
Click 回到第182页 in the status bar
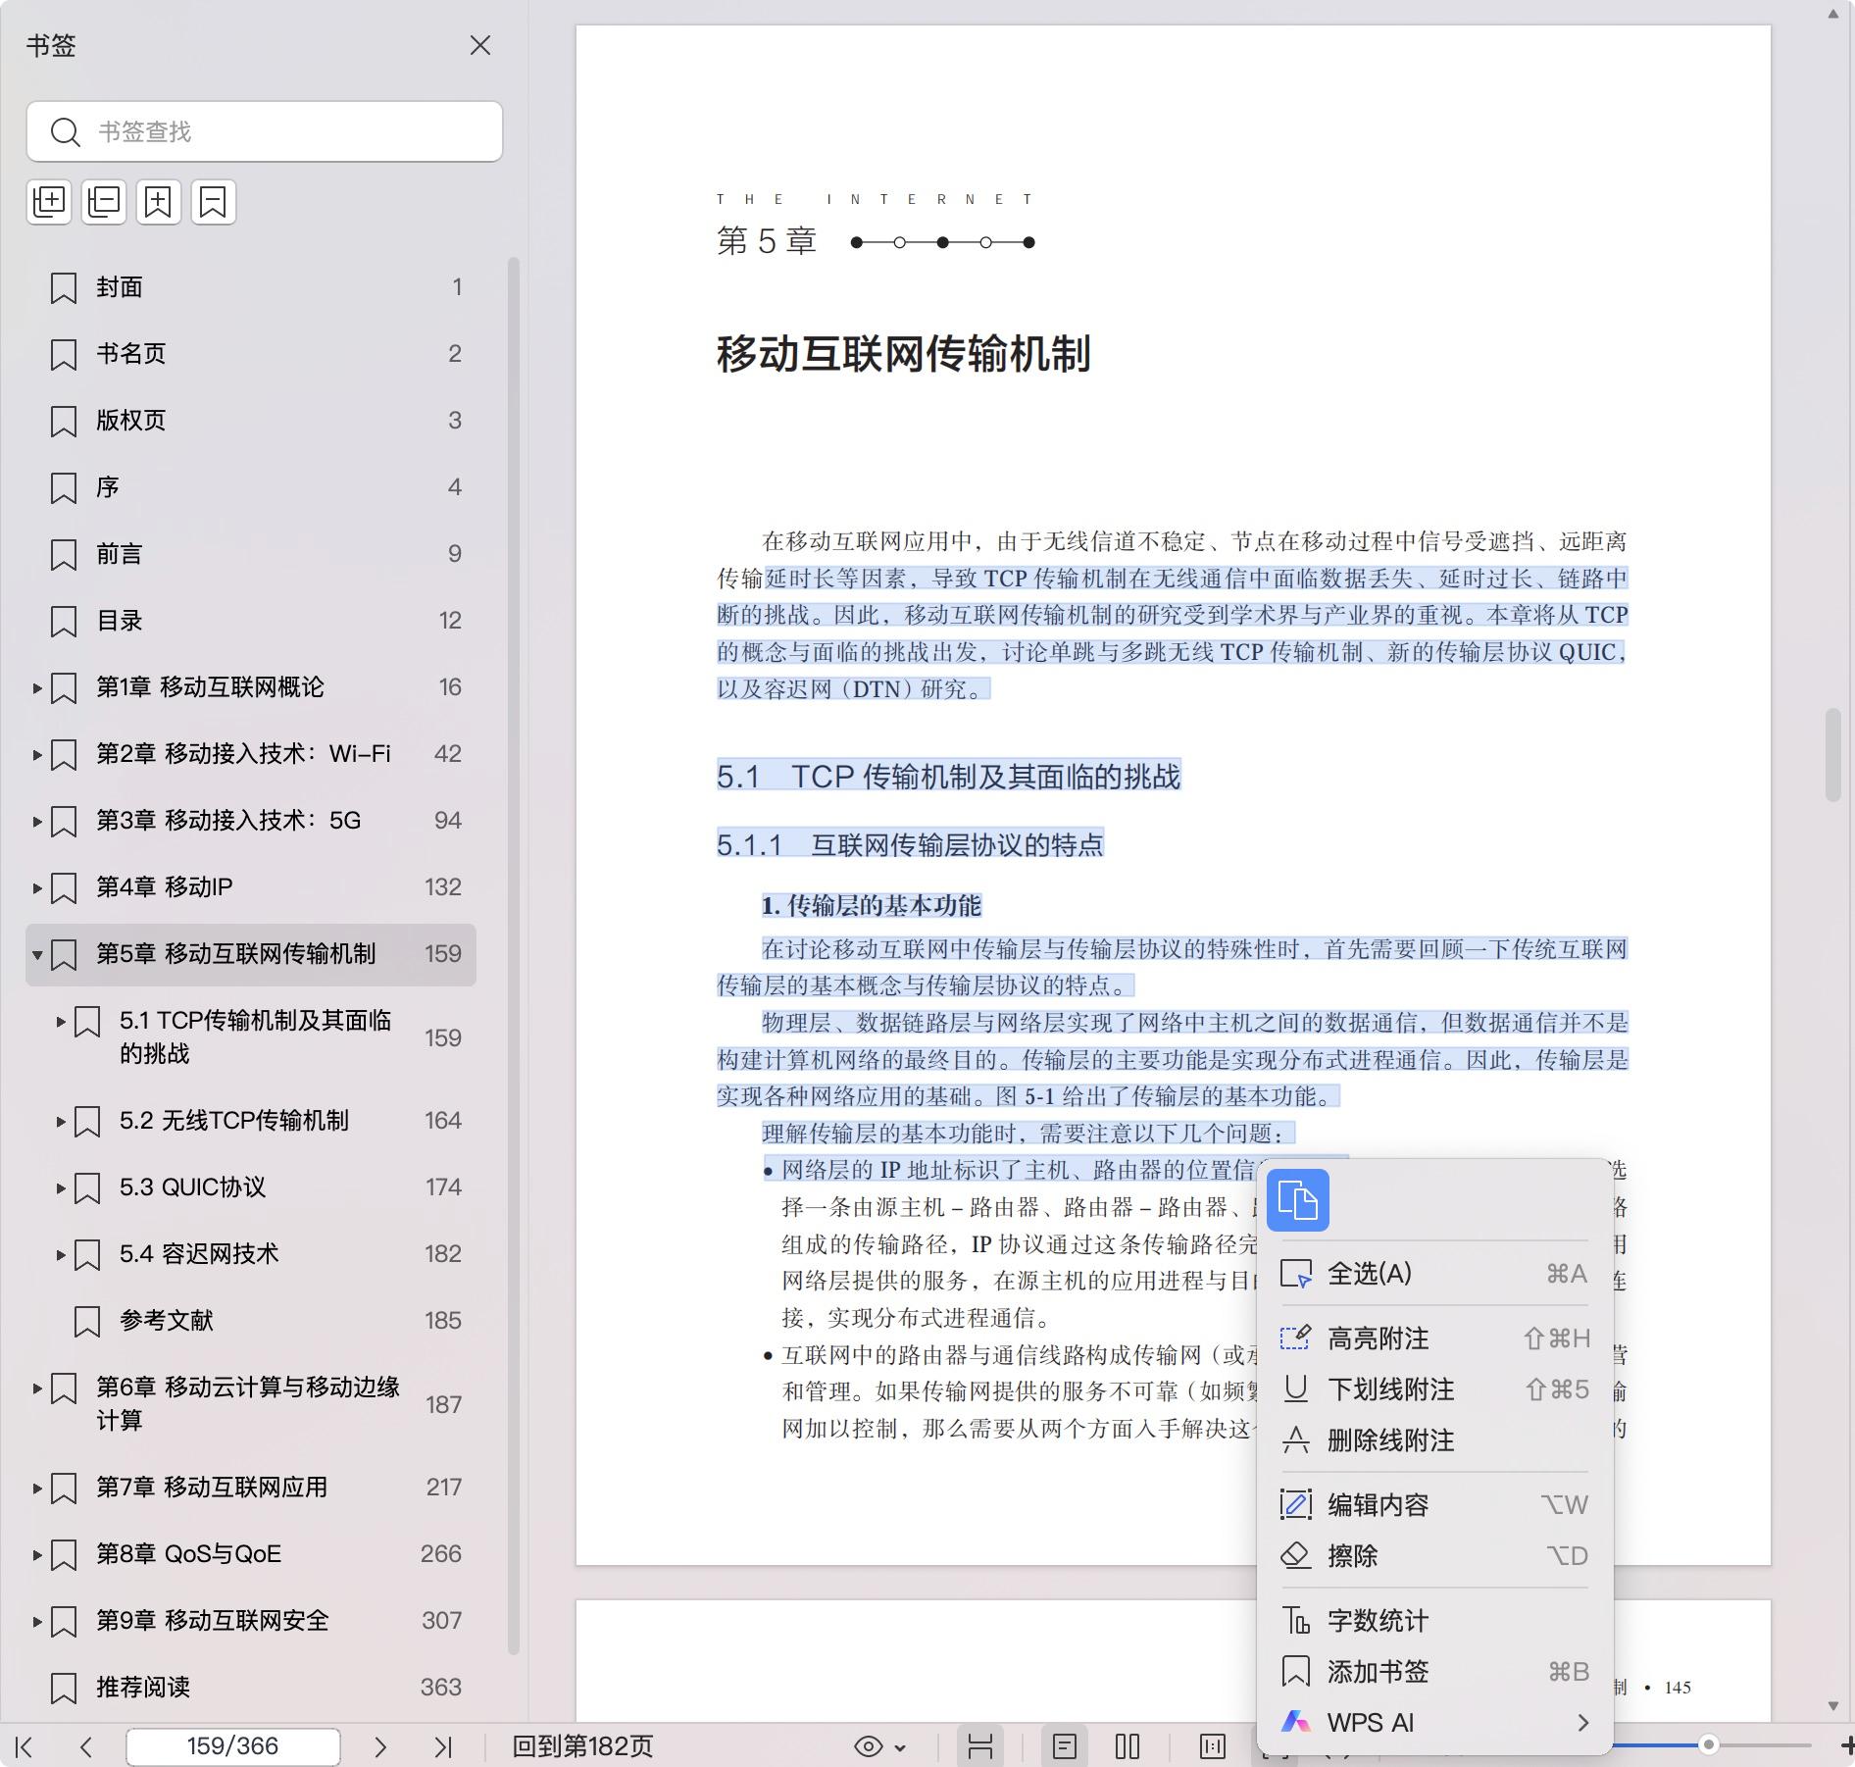[582, 1746]
